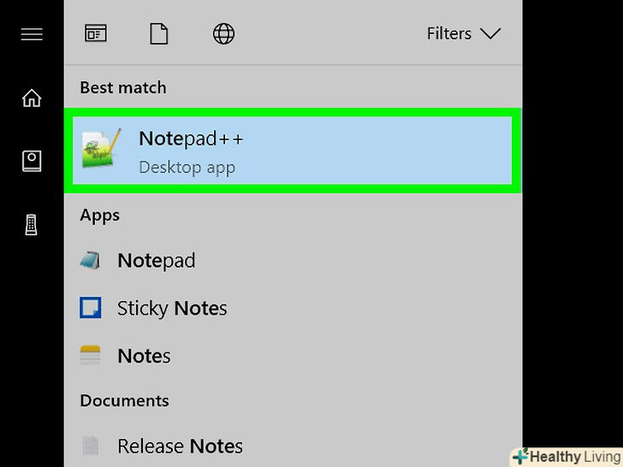
Task: Filter results by Web globe icon
Action: click(223, 33)
